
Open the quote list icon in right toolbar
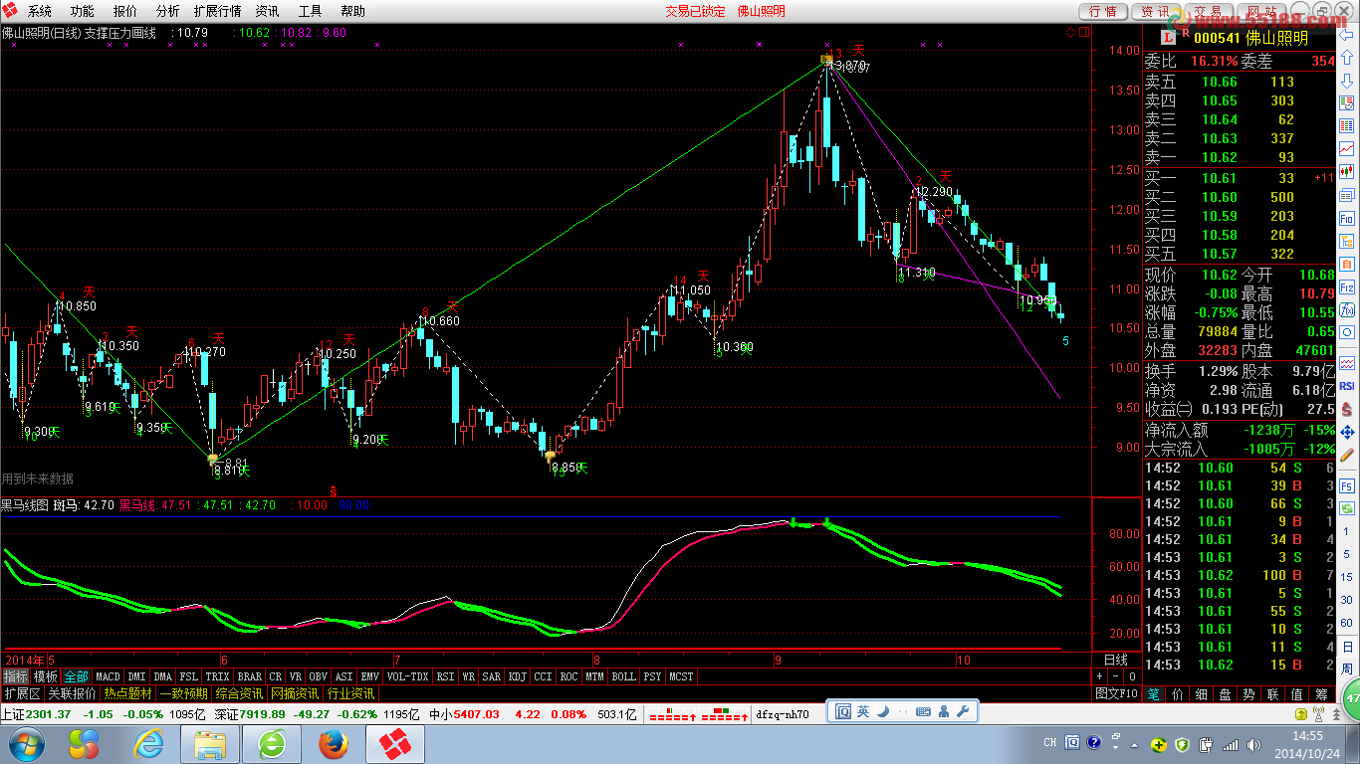1347,102
